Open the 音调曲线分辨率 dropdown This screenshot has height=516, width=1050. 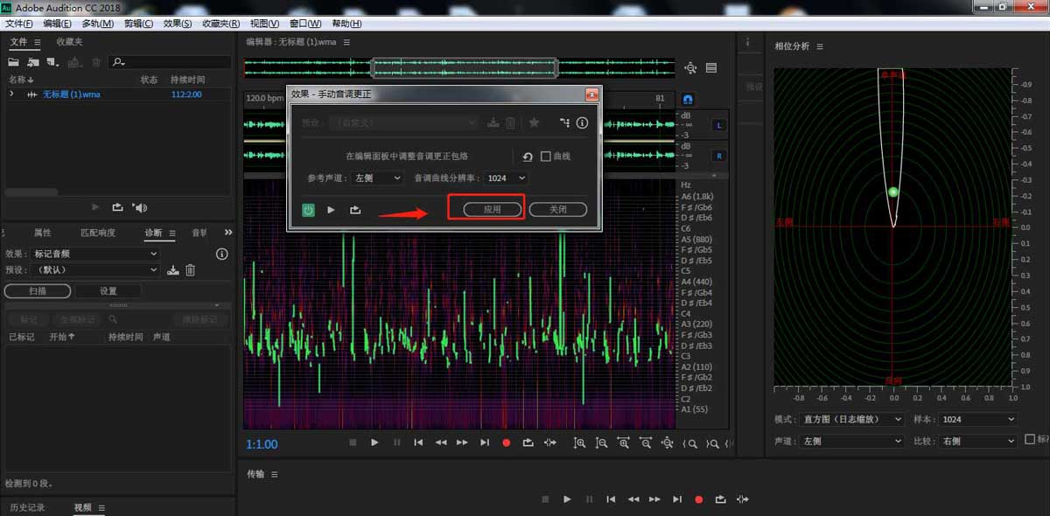[x=507, y=178]
